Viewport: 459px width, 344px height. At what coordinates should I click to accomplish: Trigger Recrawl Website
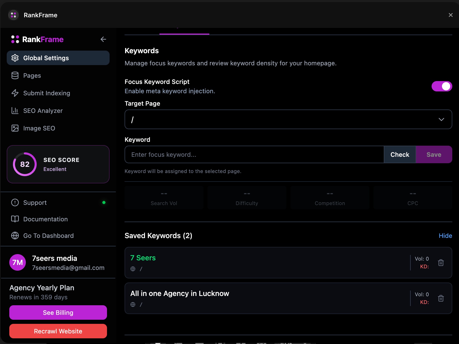coord(58,331)
